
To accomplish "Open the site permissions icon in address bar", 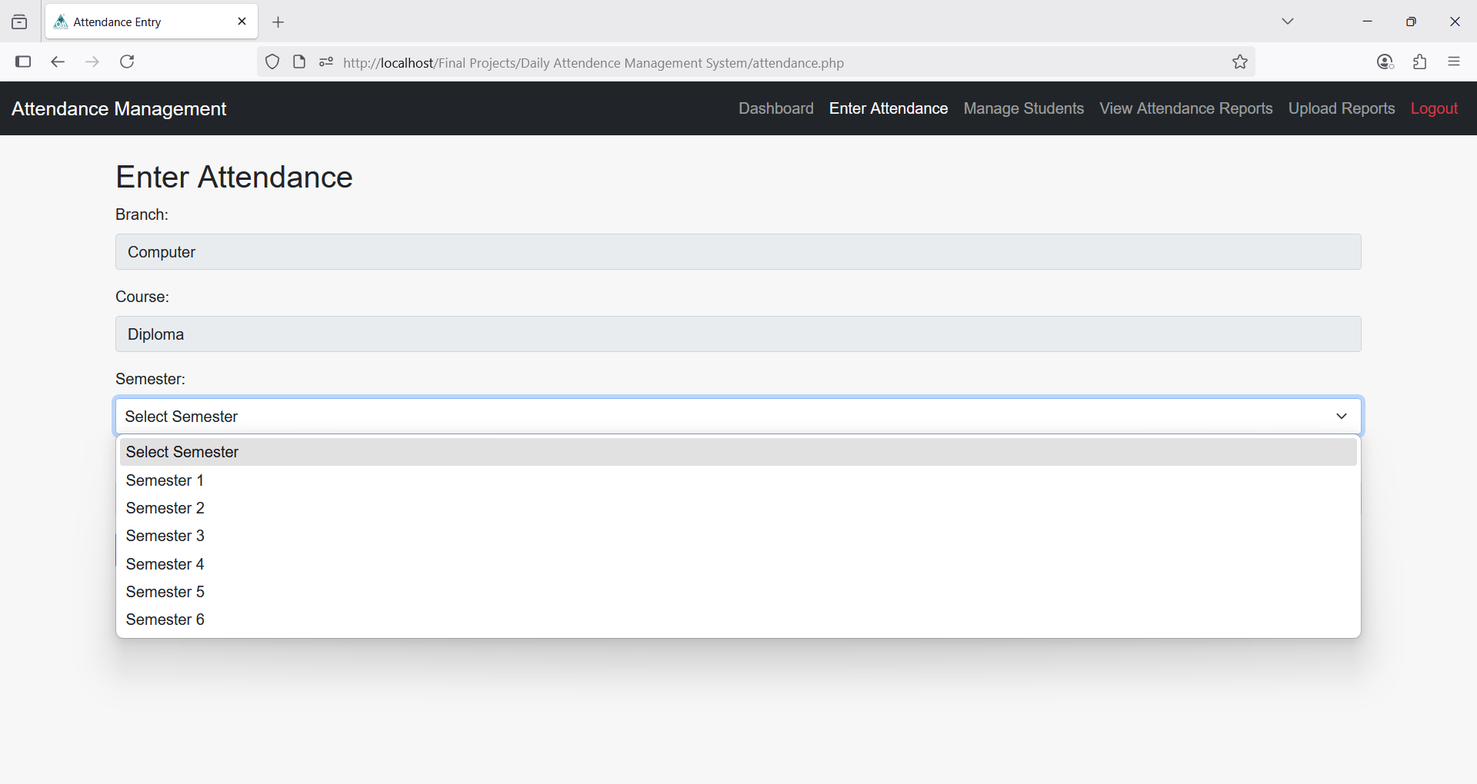I will click(x=326, y=62).
